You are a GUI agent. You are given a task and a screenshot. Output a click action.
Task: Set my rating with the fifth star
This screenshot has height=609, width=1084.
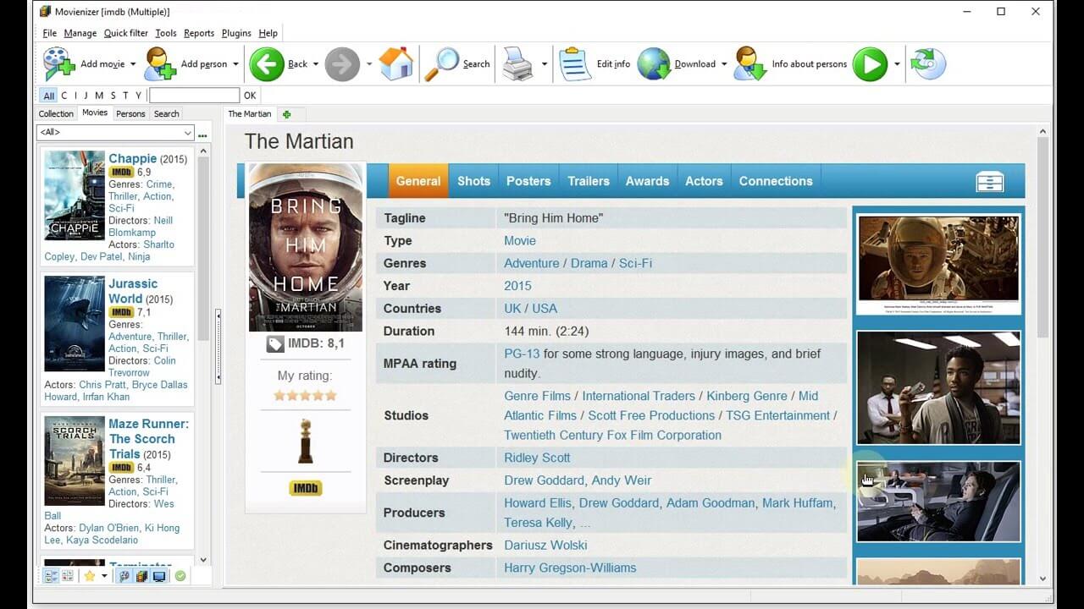(x=331, y=395)
